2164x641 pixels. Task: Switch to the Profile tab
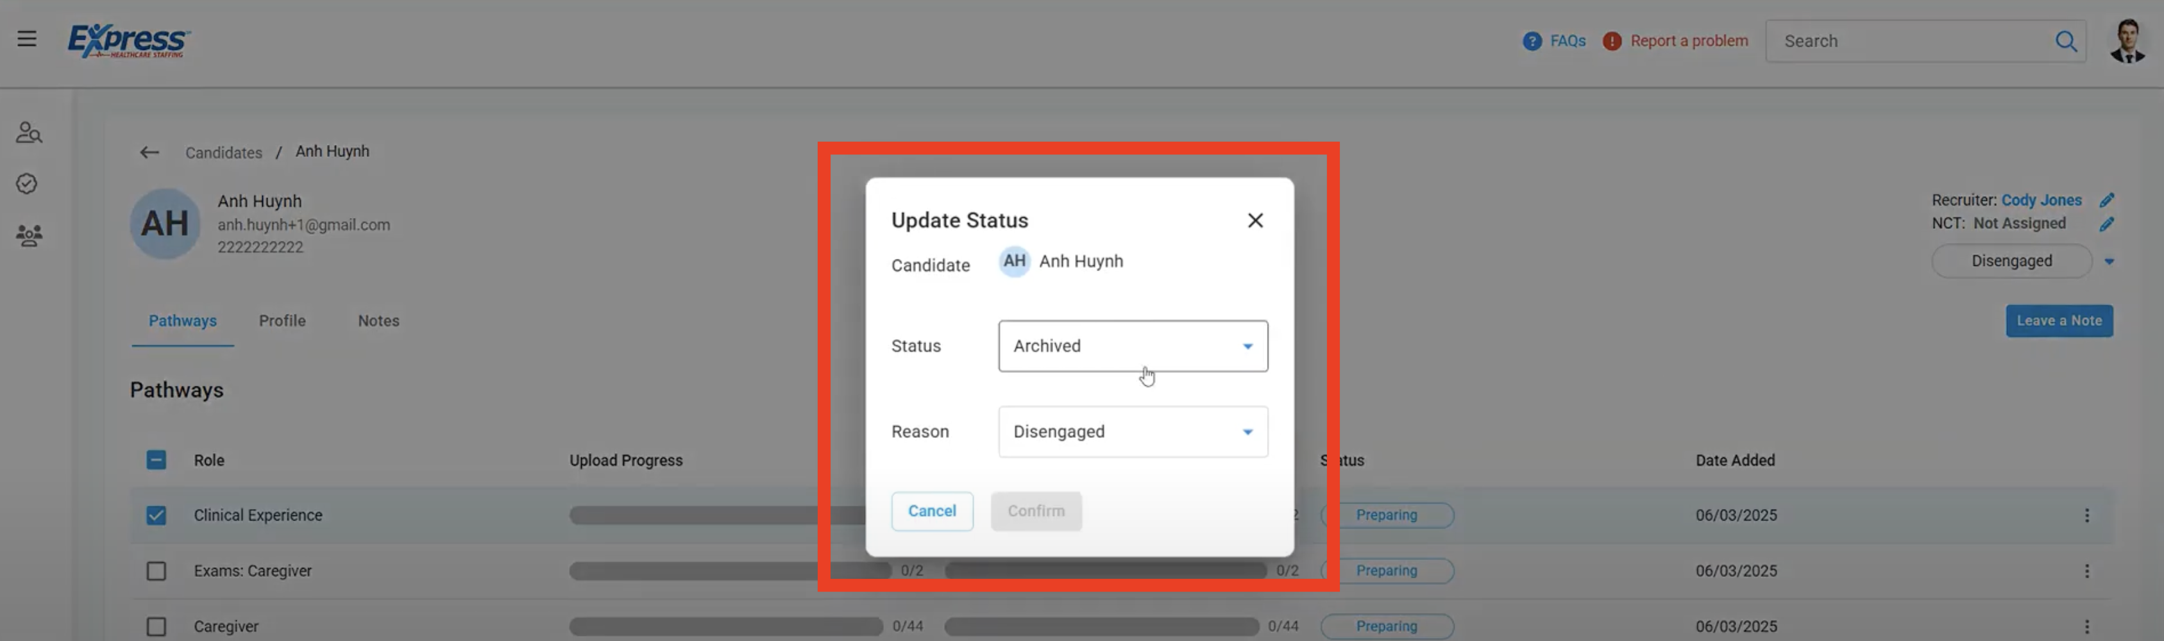pos(282,320)
